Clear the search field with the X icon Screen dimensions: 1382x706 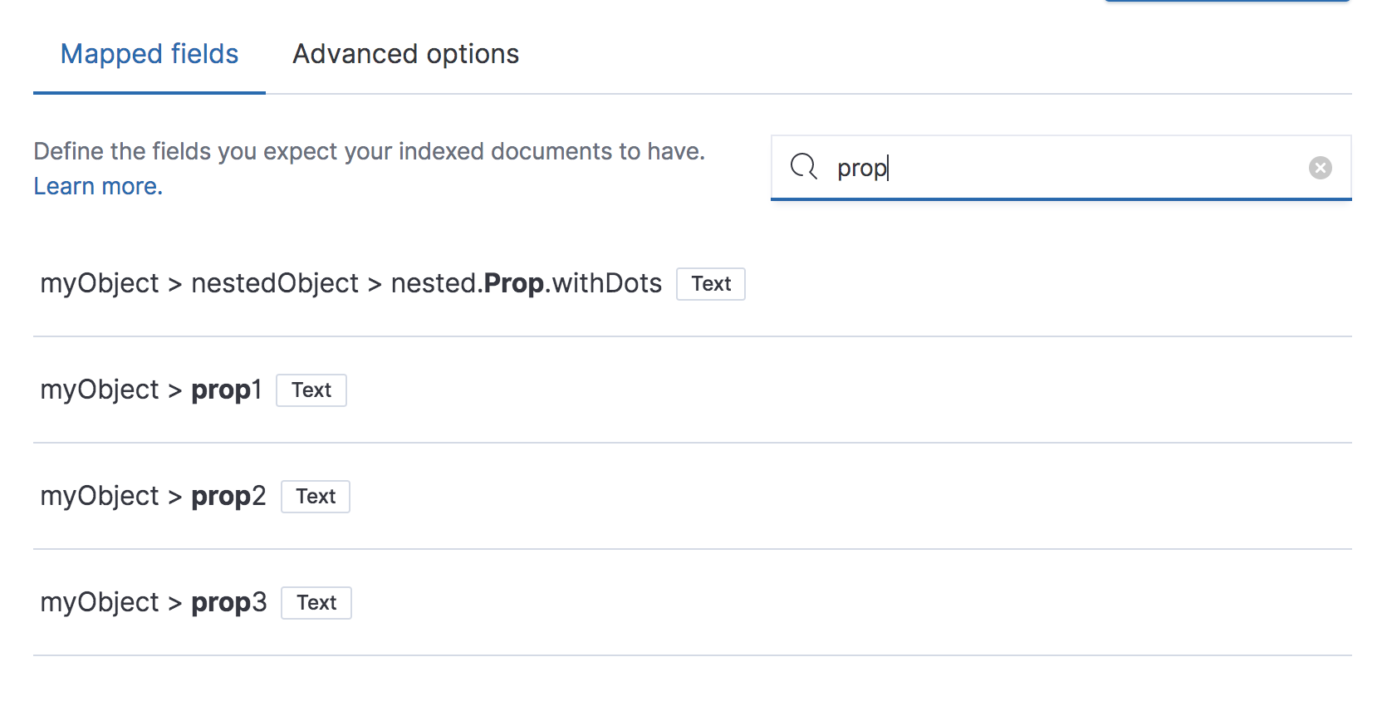click(1320, 168)
